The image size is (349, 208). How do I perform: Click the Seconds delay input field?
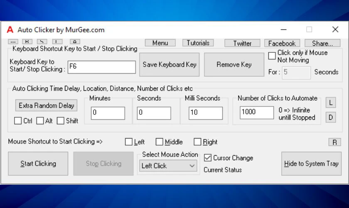click(x=154, y=113)
